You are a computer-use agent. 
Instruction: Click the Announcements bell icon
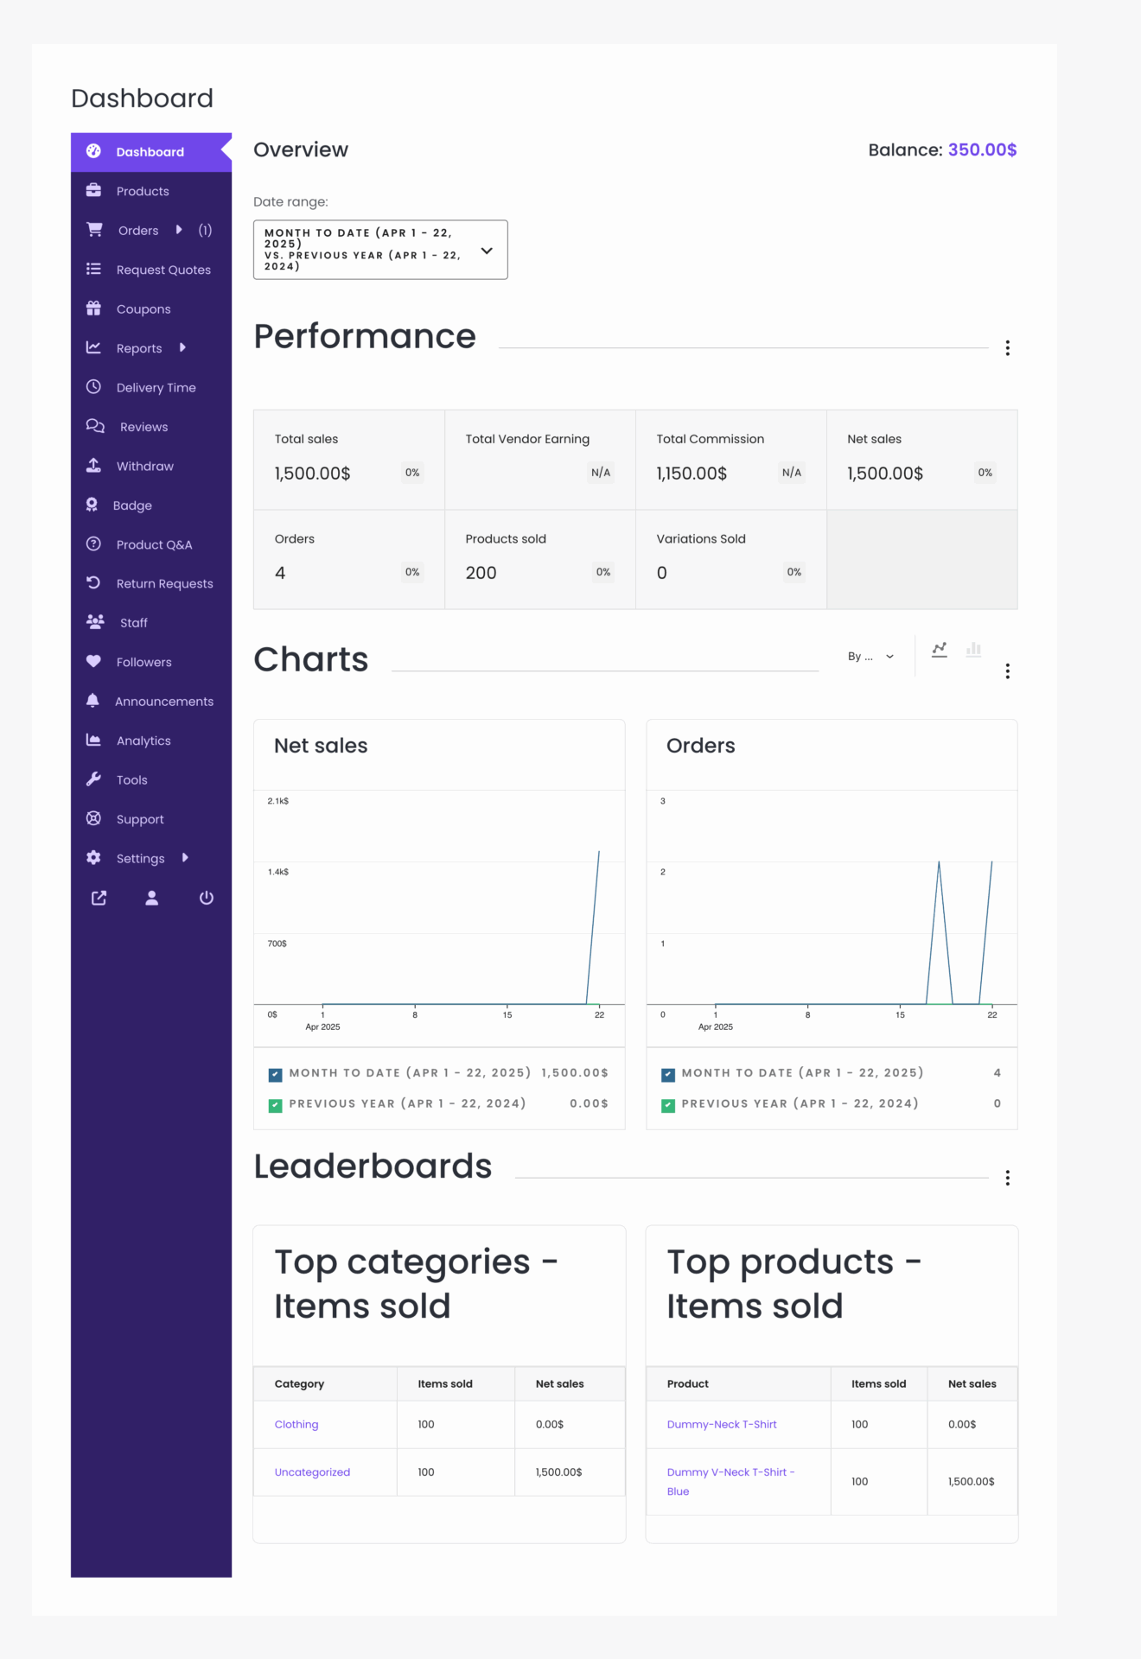(x=92, y=701)
